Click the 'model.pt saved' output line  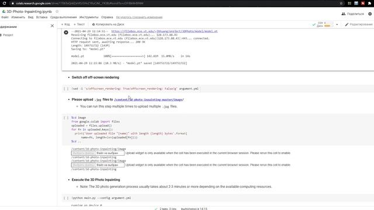click(129, 64)
